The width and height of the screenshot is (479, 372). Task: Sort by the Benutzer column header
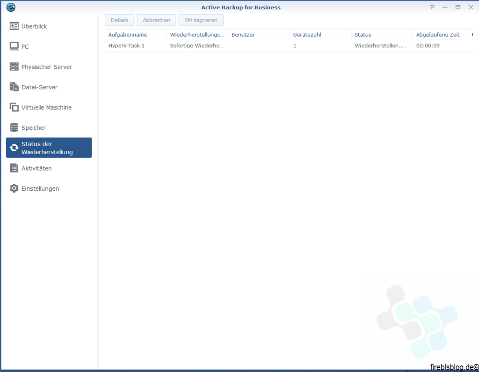pos(259,35)
